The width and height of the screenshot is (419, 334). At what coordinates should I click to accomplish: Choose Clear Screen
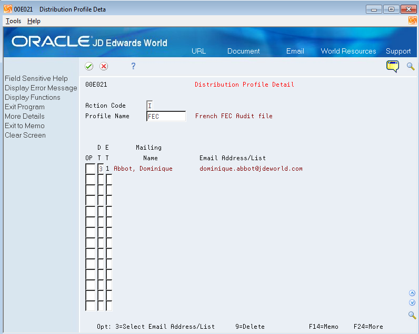click(x=25, y=135)
